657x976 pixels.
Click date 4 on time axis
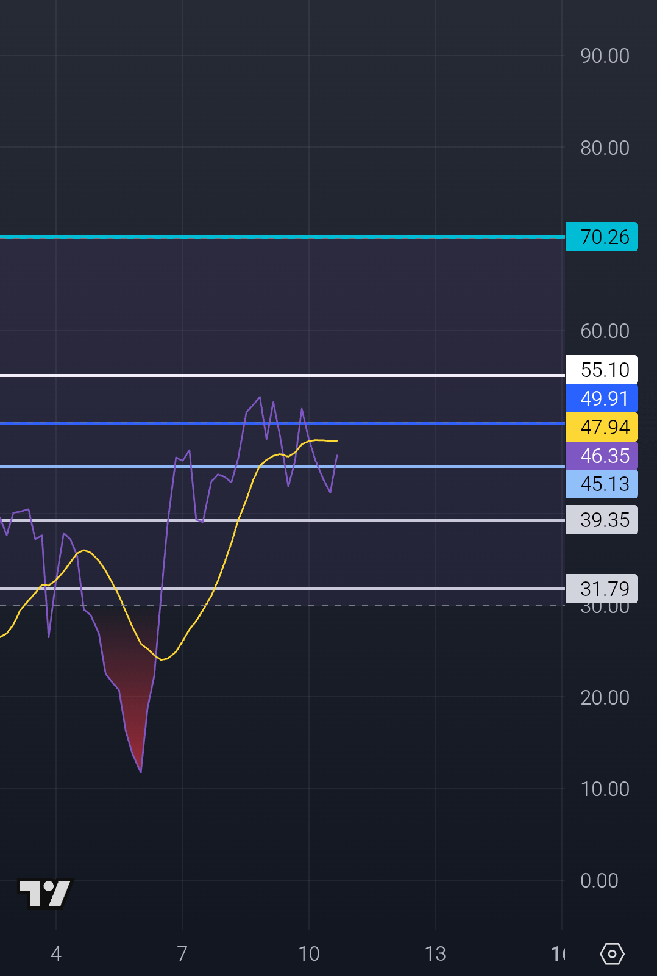coord(56,953)
